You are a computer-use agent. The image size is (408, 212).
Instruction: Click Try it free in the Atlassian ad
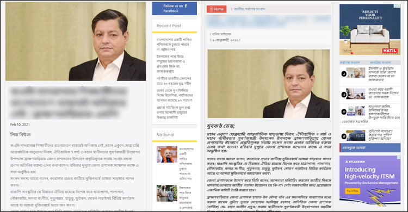tap(353, 191)
